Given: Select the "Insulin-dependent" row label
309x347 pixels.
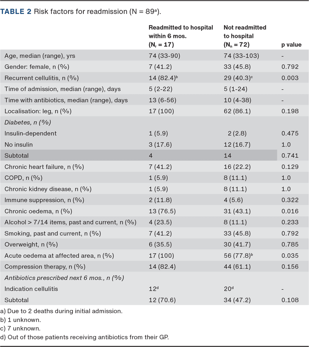Looking at the screenshot, I should [x=31, y=134].
